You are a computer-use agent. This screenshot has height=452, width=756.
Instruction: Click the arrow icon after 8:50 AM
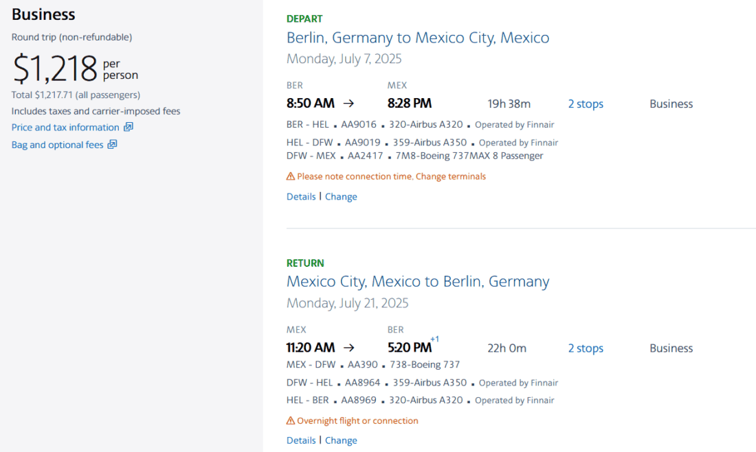click(348, 104)
